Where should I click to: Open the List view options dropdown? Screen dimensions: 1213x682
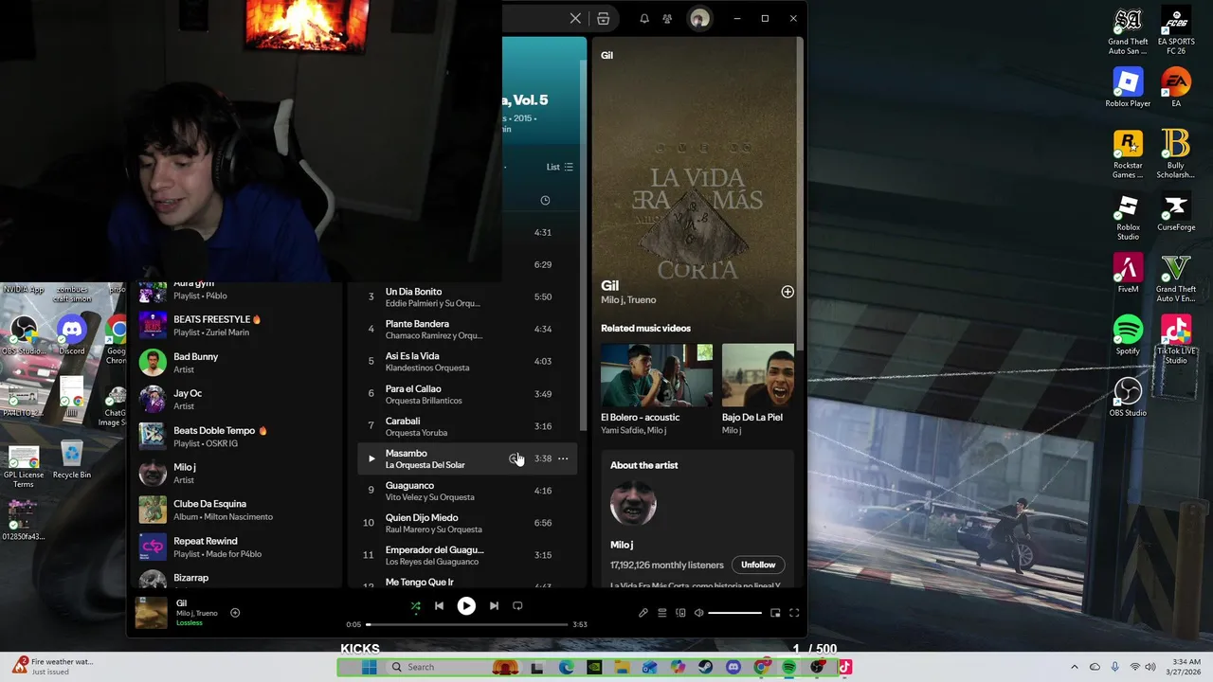tap(560, 167)
